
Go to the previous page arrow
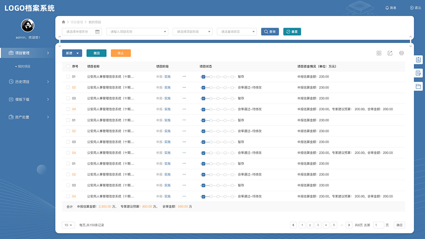(x=293, y=225)
